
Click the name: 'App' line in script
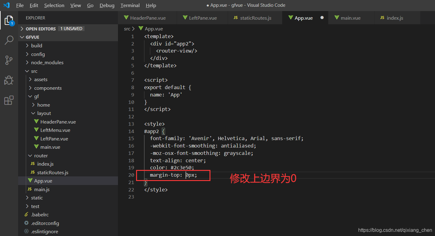click(166, 95)
